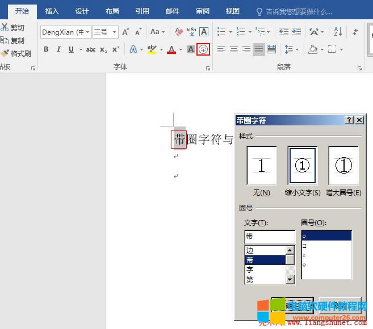Switch to the 插入 (Insert) tab
Image resolution: width=373 pixels, height=329 pixels.
coord(52,11)
